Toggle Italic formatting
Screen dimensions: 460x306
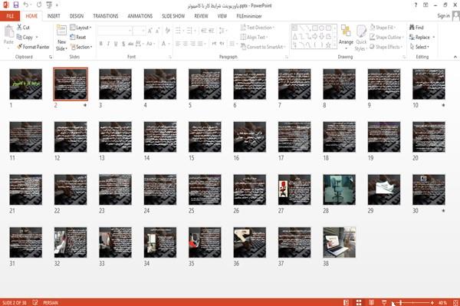108,44
